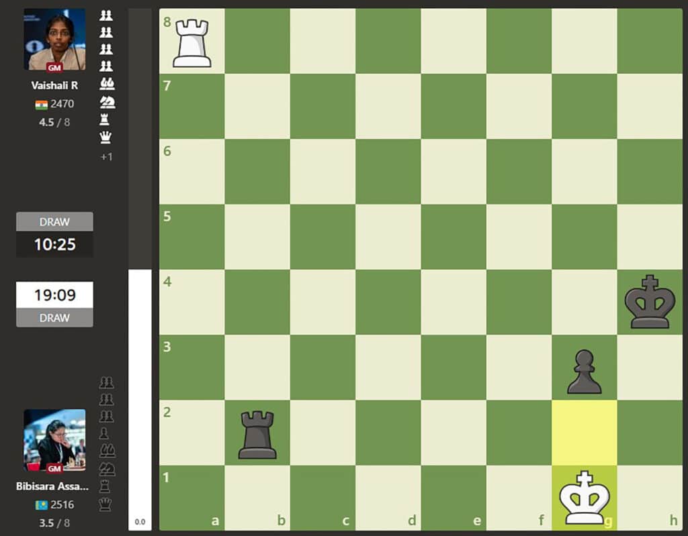Click the Kazakhstan flag next to 2516
Image resolution: width=688 pixels, height=536 pixels.
(x=42, y=504)
